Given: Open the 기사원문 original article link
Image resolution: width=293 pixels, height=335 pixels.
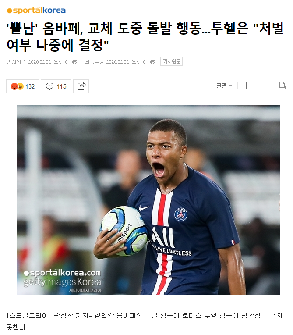Looking at the screenshot, I should point(171,61).
